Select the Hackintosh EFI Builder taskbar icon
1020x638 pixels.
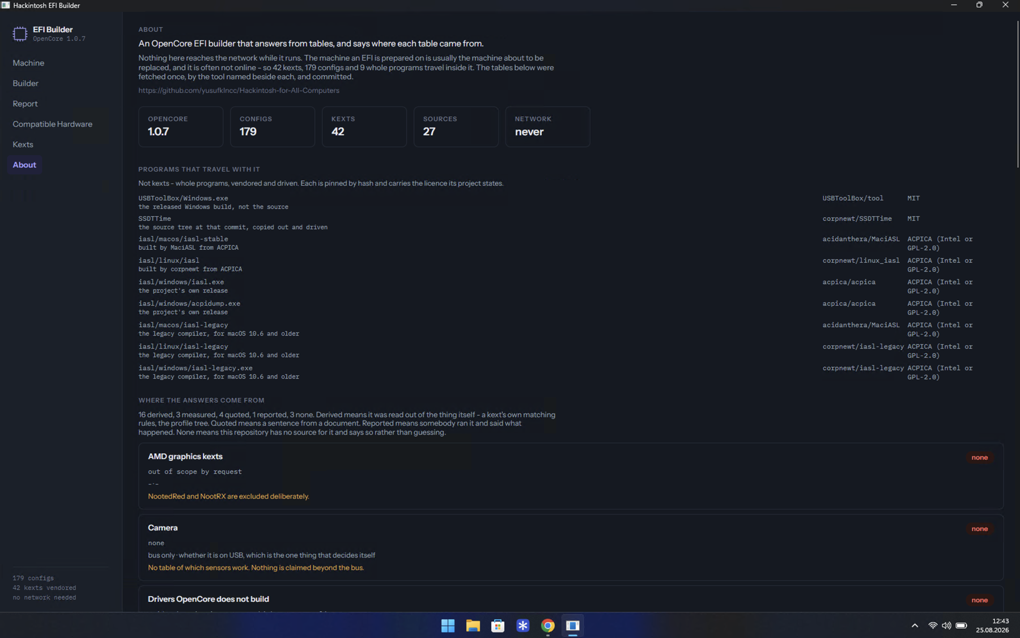pyautogui.click(x=572, y=626)
